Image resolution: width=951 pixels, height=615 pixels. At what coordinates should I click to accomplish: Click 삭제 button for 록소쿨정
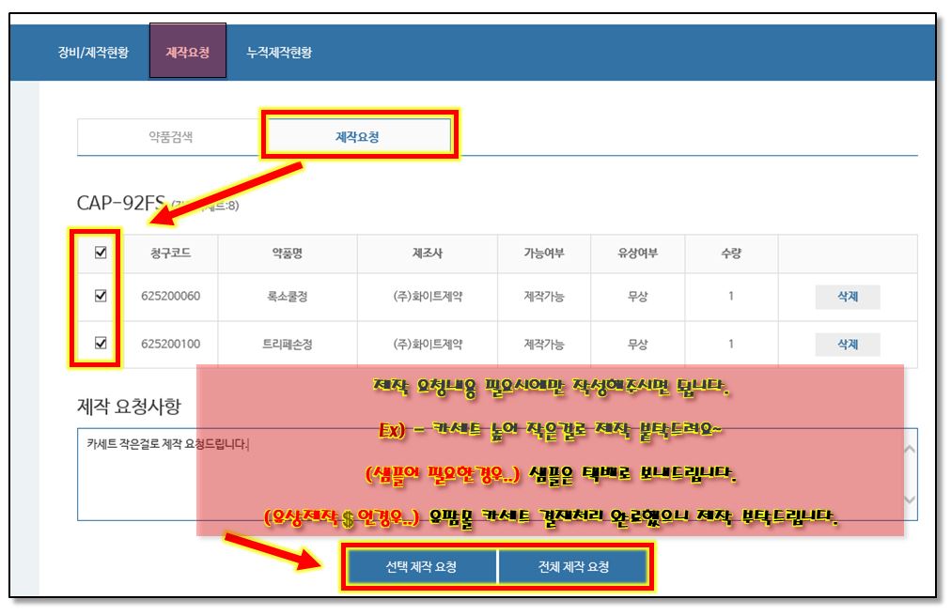[x=847, y=297]
